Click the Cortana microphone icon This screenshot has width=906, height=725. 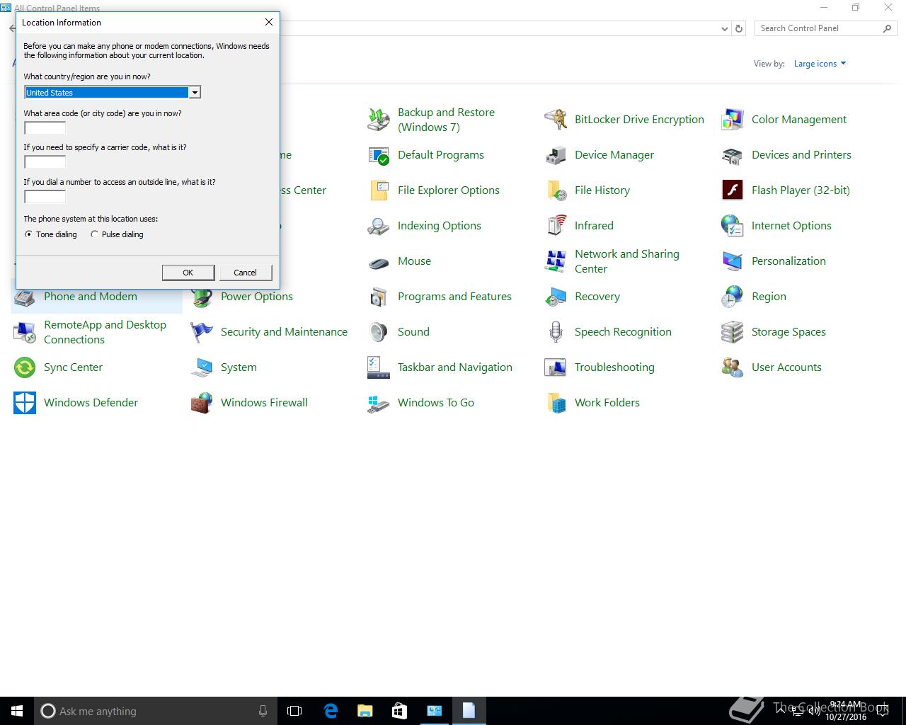point(263,711)
